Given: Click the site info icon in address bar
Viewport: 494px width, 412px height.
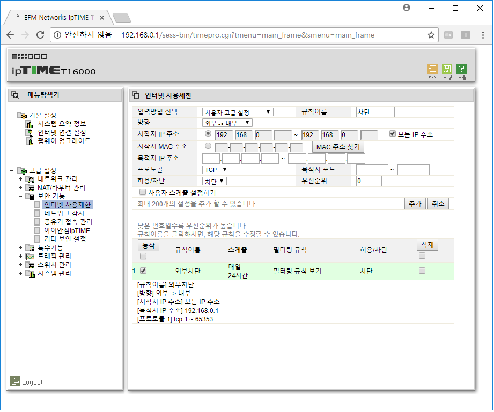Looking at the screenshot, I should point(57,35).
